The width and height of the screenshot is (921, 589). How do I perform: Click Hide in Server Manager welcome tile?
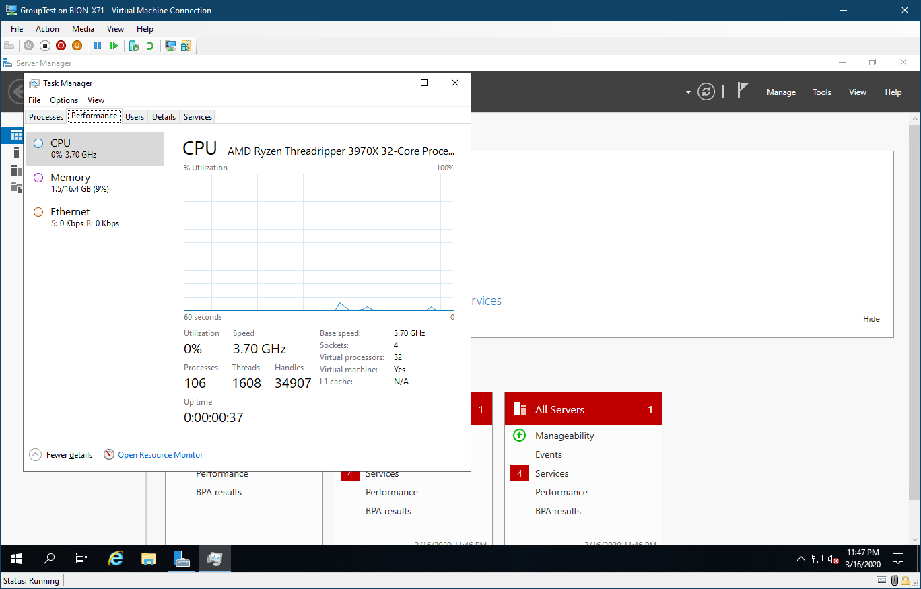(x=871, y=319)
